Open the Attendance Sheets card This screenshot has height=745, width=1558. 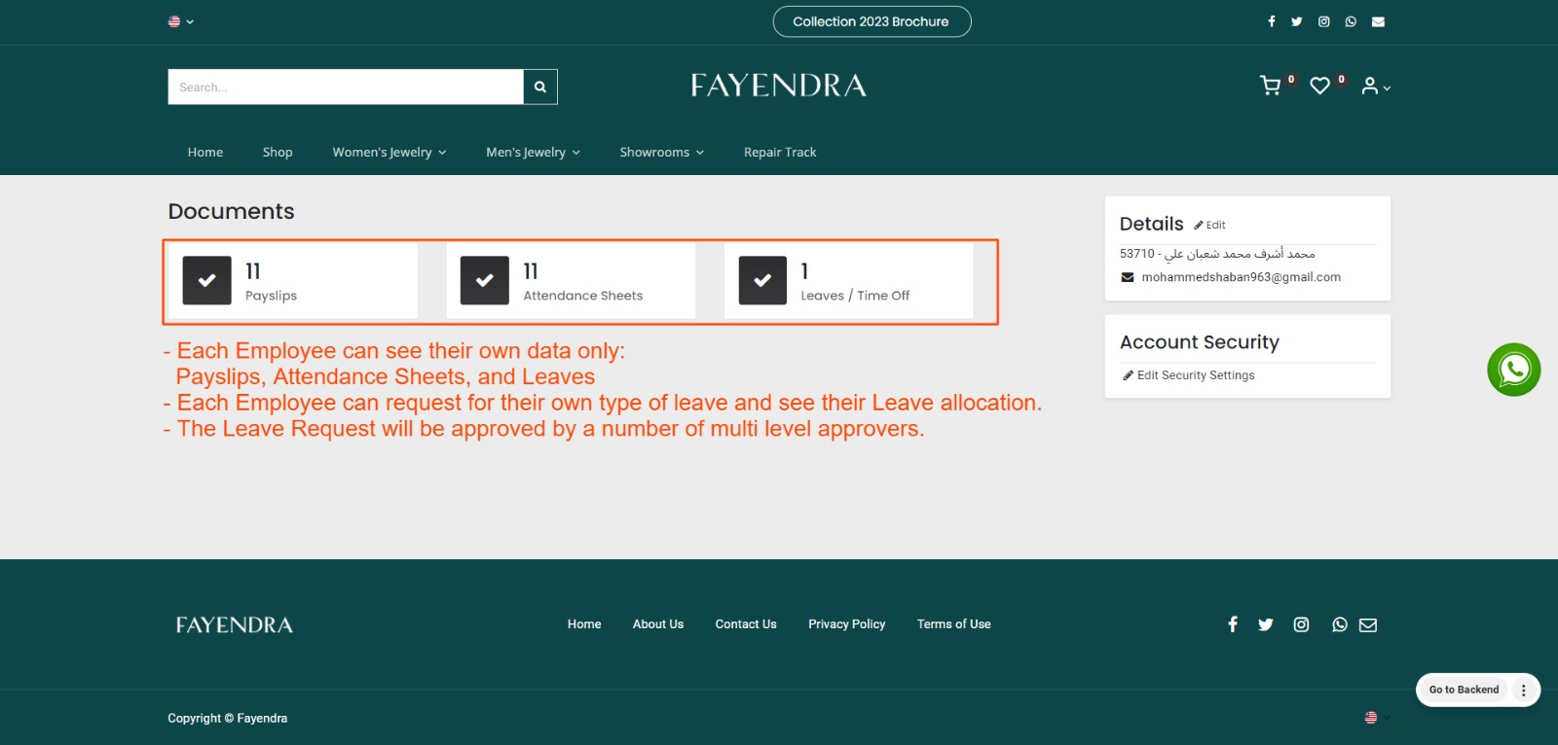click(571, 281)
